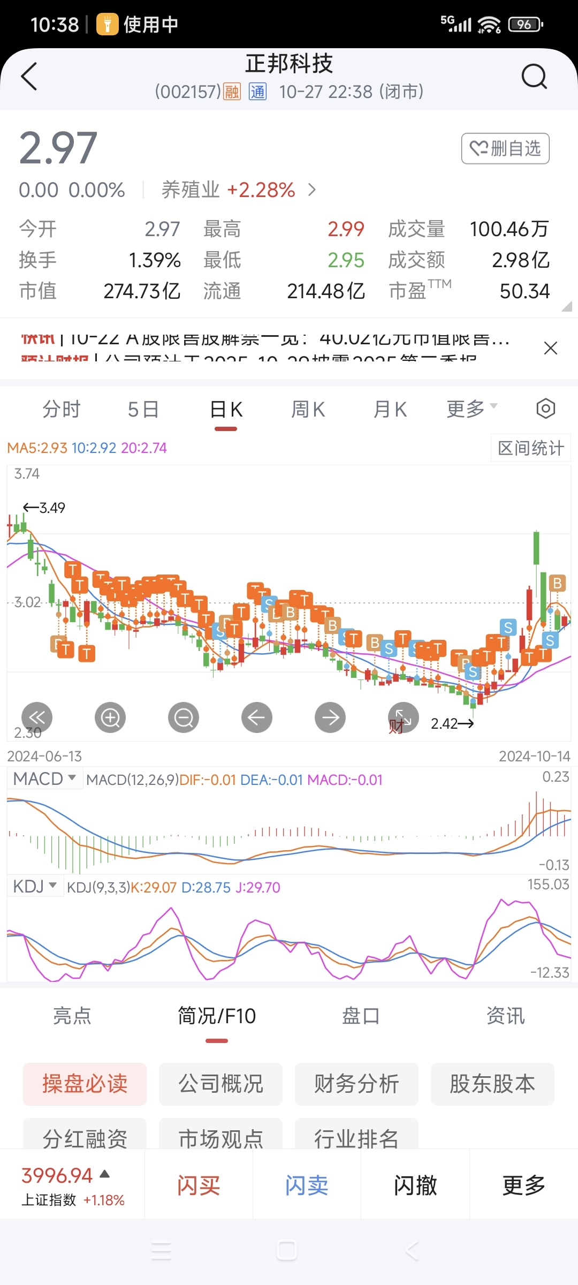Viewport: 578px width, 1285px height.
Task: Zoom in on the K-line chart
Action: pyautogui.click(x=110, y=717)
